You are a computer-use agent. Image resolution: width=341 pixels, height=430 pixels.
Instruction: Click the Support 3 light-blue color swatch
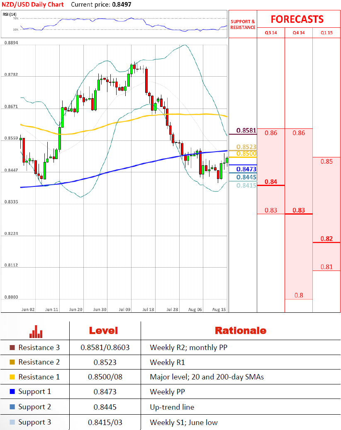point(12,422)
